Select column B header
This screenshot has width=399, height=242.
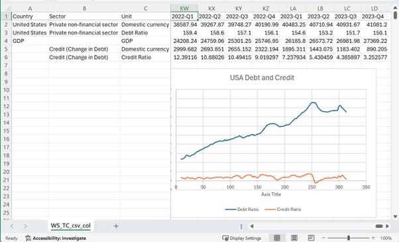(84, 9)
